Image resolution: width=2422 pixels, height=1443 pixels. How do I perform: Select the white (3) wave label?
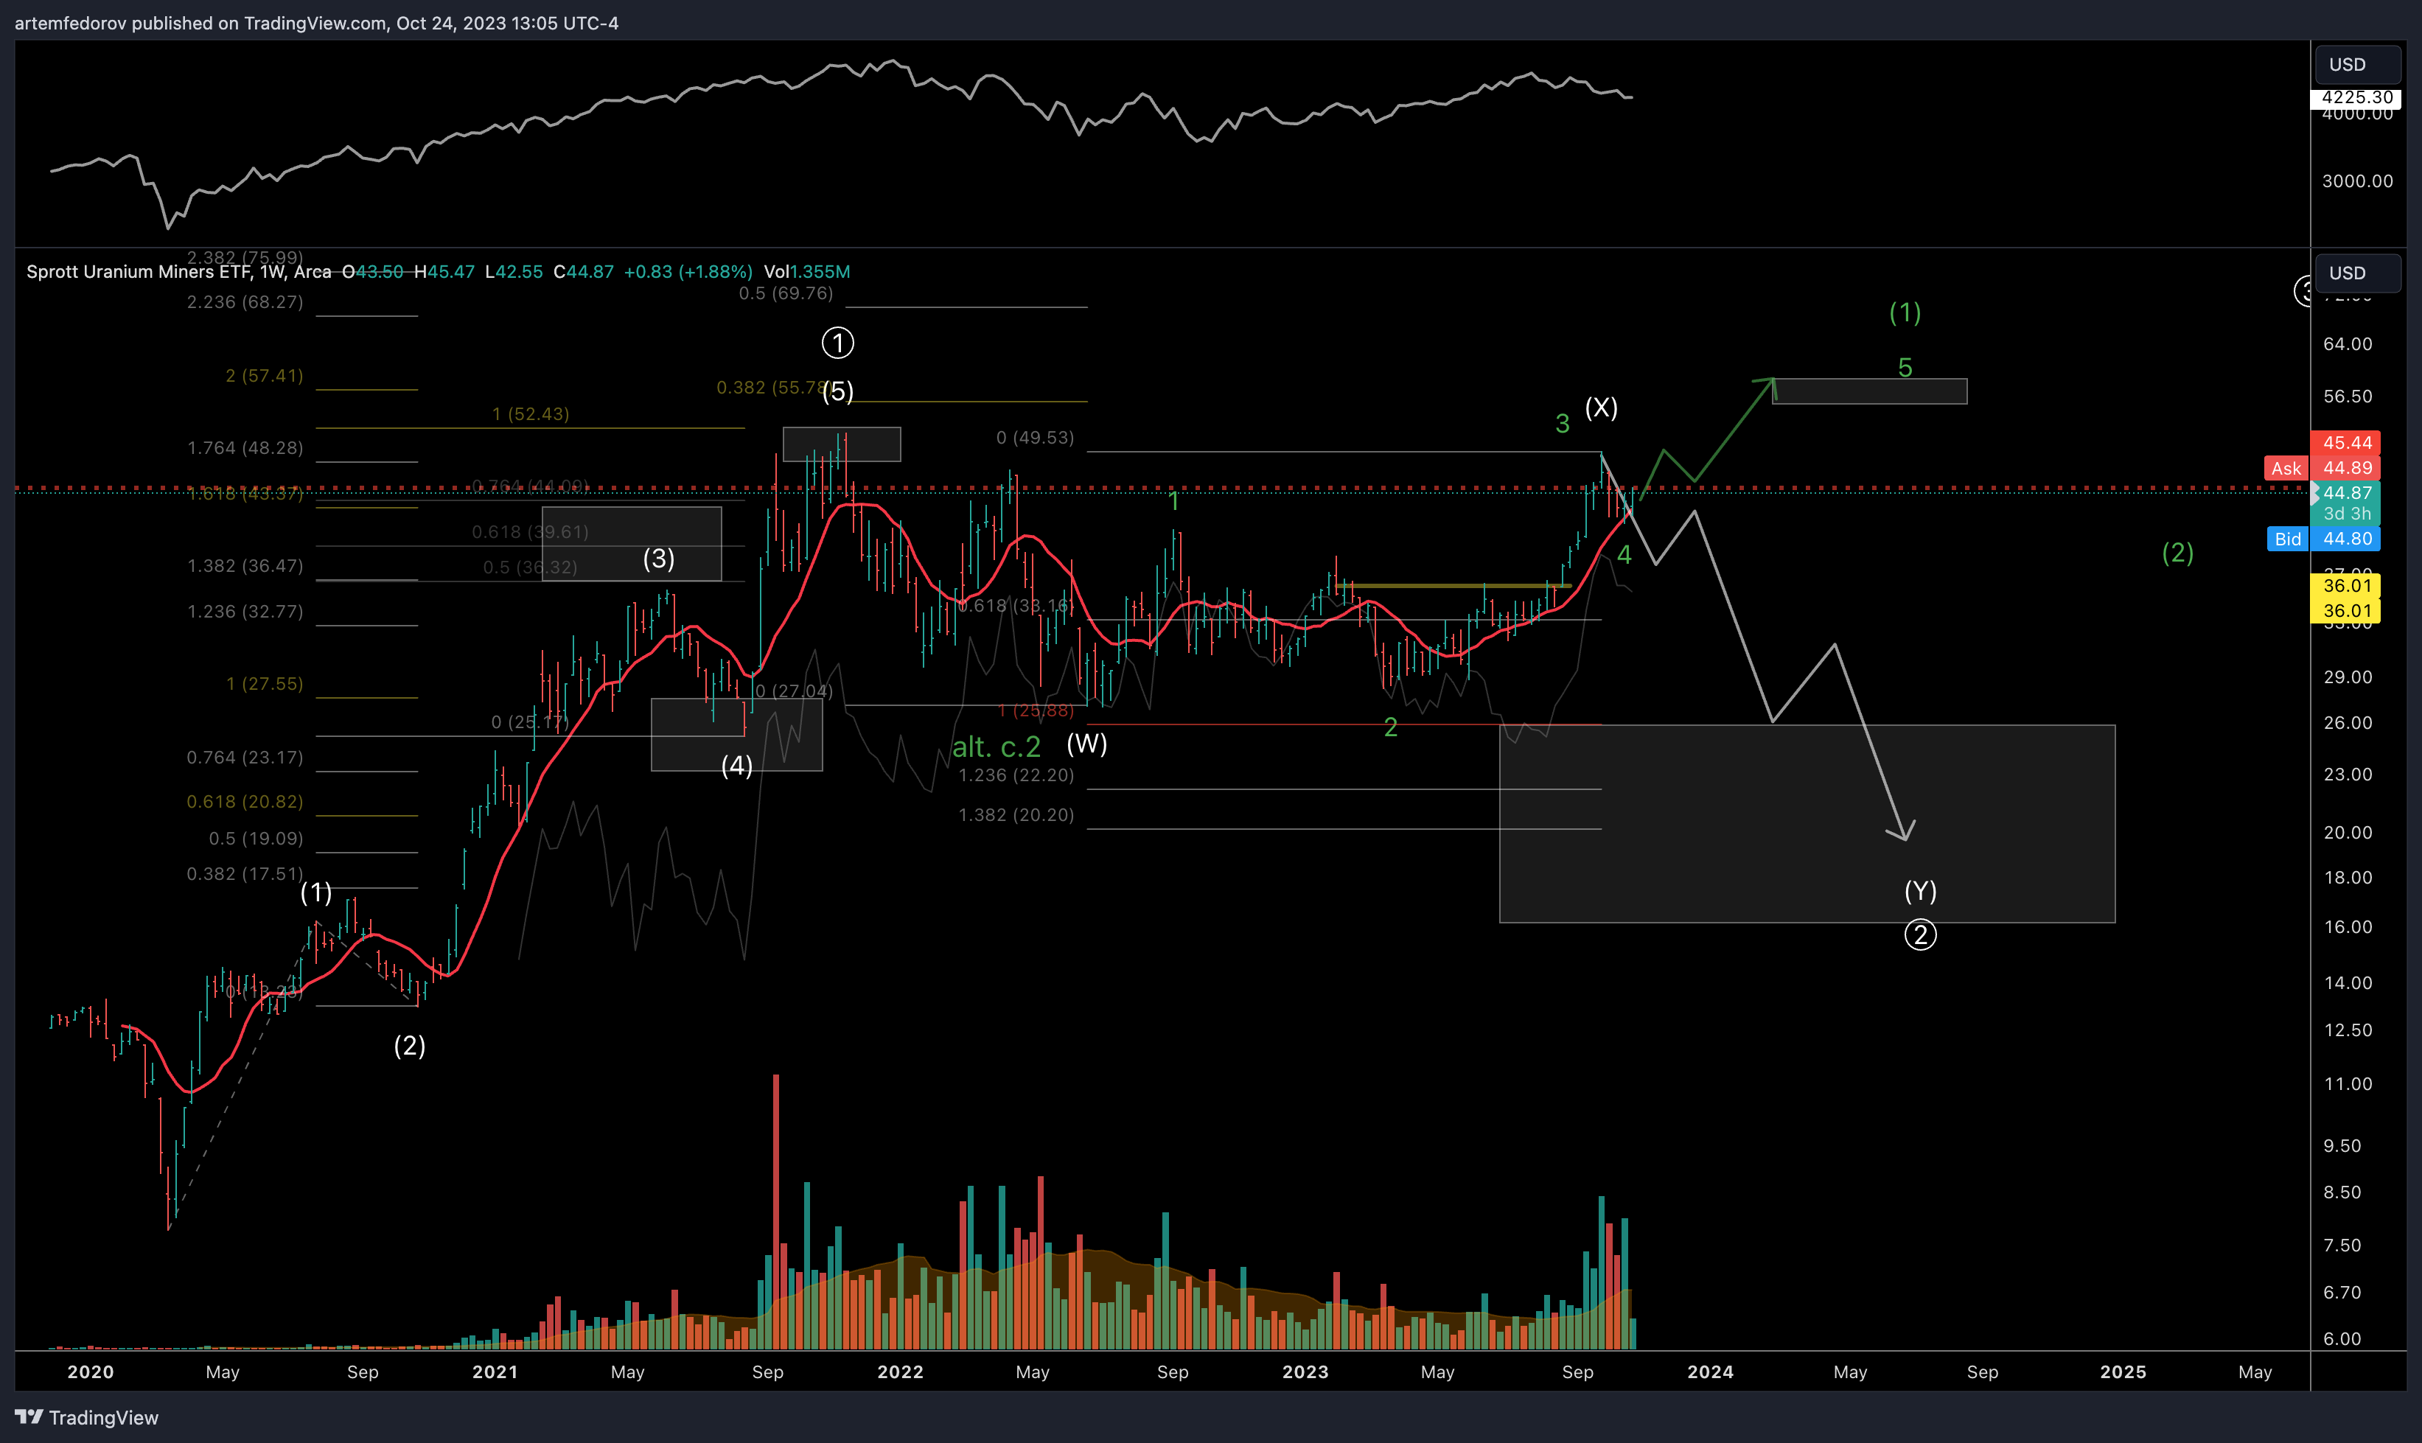(658, 558)
